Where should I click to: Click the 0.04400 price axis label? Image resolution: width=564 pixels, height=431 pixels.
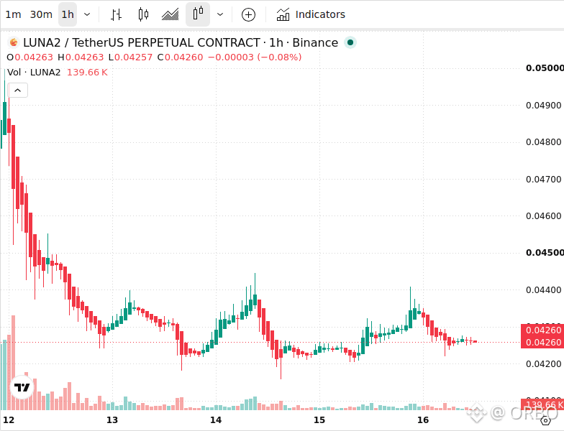coord(544,289)
